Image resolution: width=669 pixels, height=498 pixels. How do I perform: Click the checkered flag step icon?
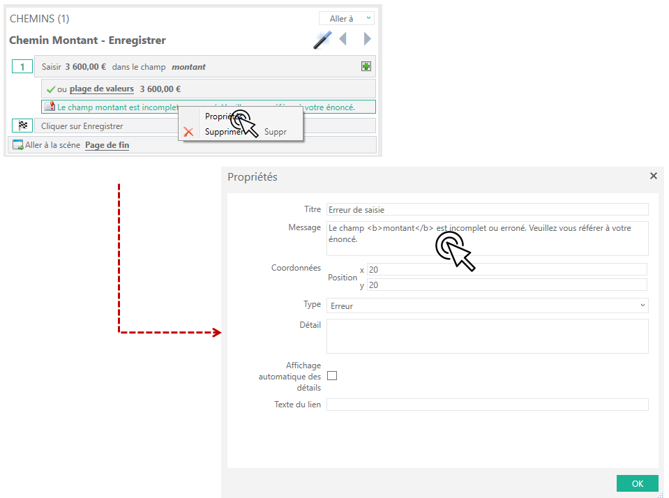[x=22, y=126]
